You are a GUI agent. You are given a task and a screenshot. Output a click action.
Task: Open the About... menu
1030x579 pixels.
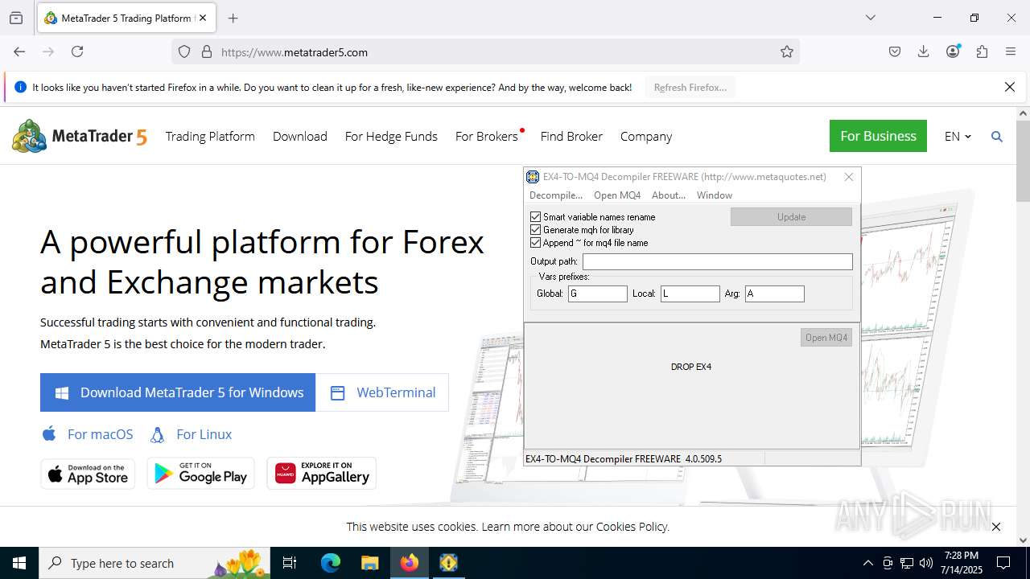669,195
